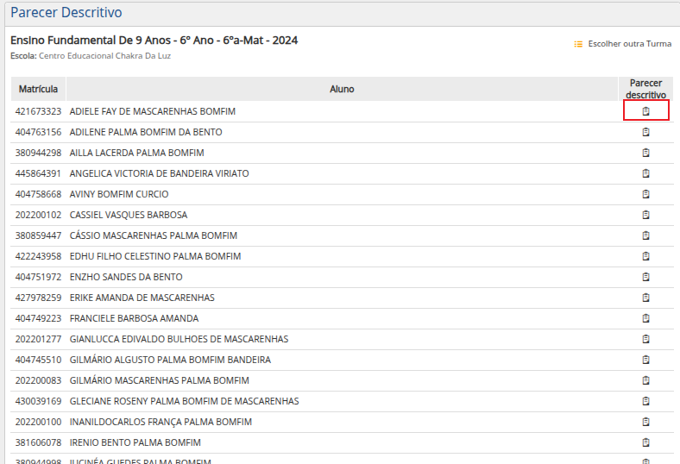Click the list icon beside Escolher outra Turma

tap(579, 44)
